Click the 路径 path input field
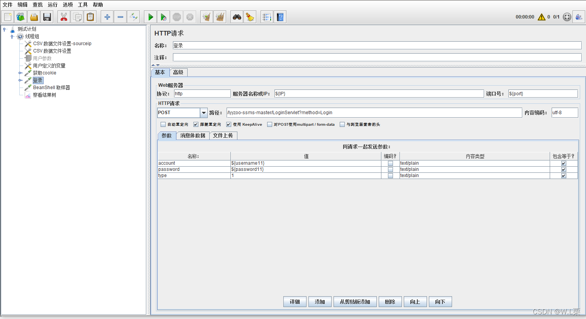Viewport: 586px width, 319px height. click(374, 113)
